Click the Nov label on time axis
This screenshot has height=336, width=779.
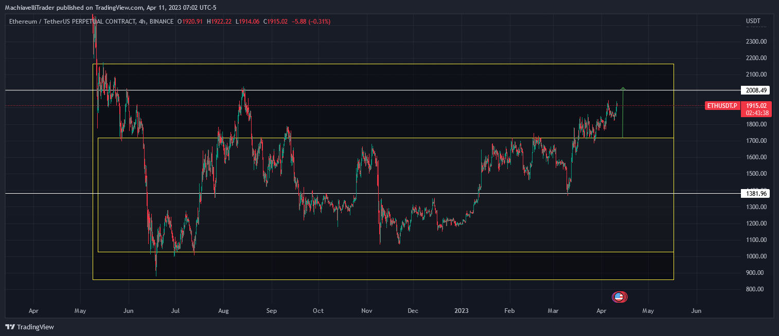(x=367, y=311)
